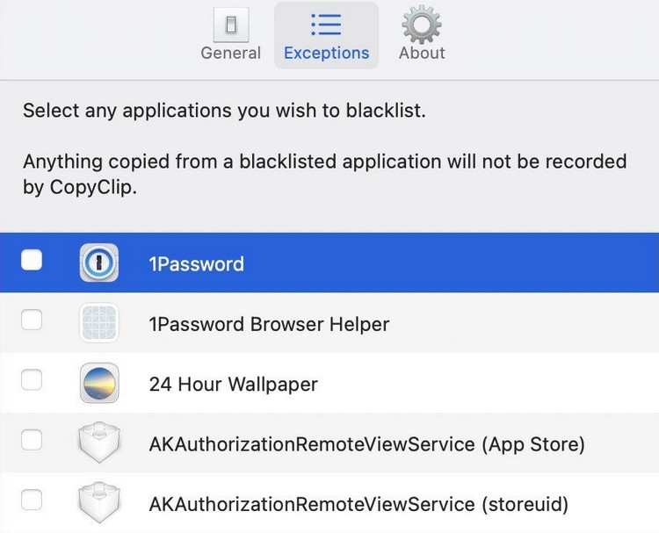659x533 pixels.
Task: Select the 24 Hour Wallpaper row
Action: click(x=233, y=385)
